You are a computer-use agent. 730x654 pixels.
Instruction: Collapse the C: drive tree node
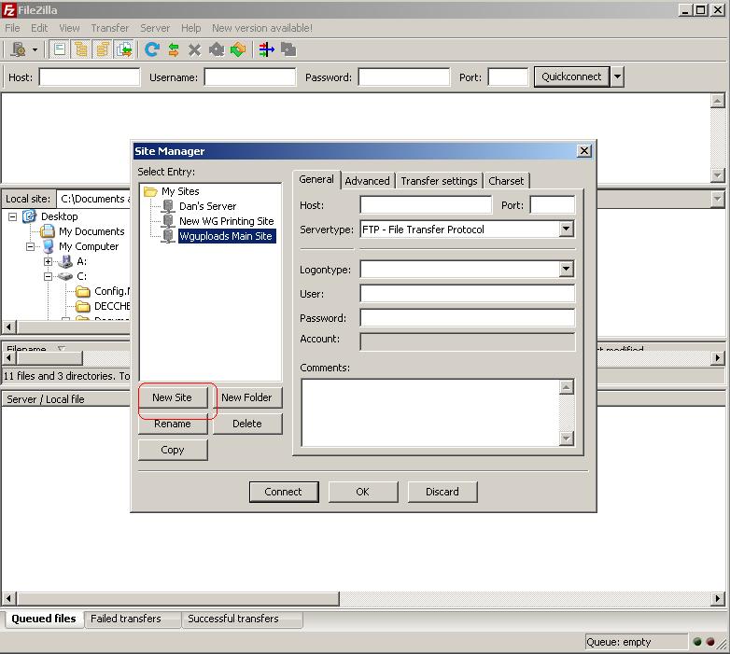pyautogui.click(x=48, y=276)
